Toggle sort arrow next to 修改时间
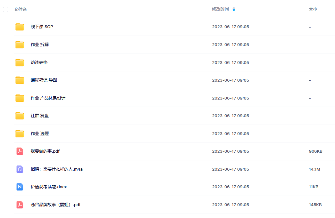The height and width of the screenshot is (218, 335). click(x=234, y=9)
